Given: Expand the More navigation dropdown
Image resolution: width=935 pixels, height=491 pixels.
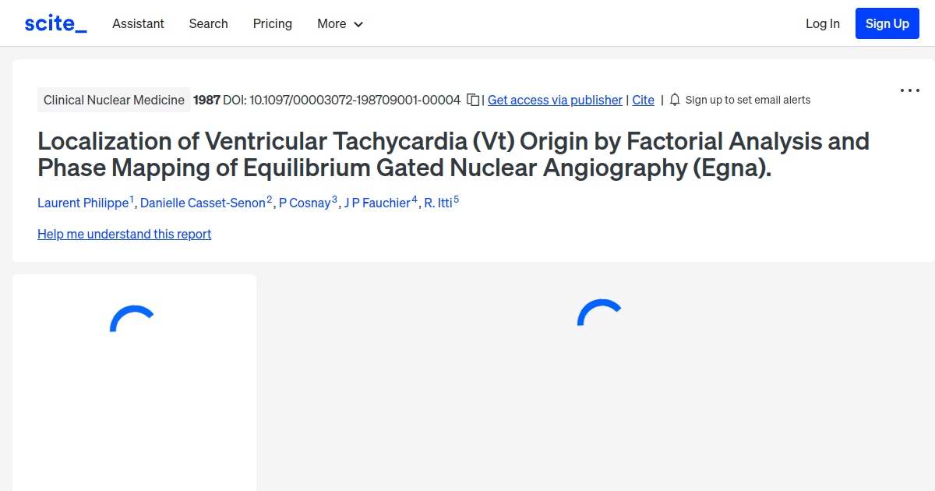Looking at the screenshot, I should point(340,23).
